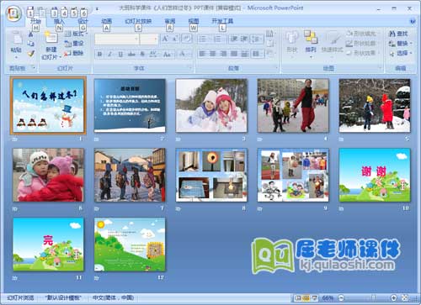This screenshot has height=305, width=421.
Task: Click the New Slide icon
Action: pyautogui.click(x=51, y=38)
